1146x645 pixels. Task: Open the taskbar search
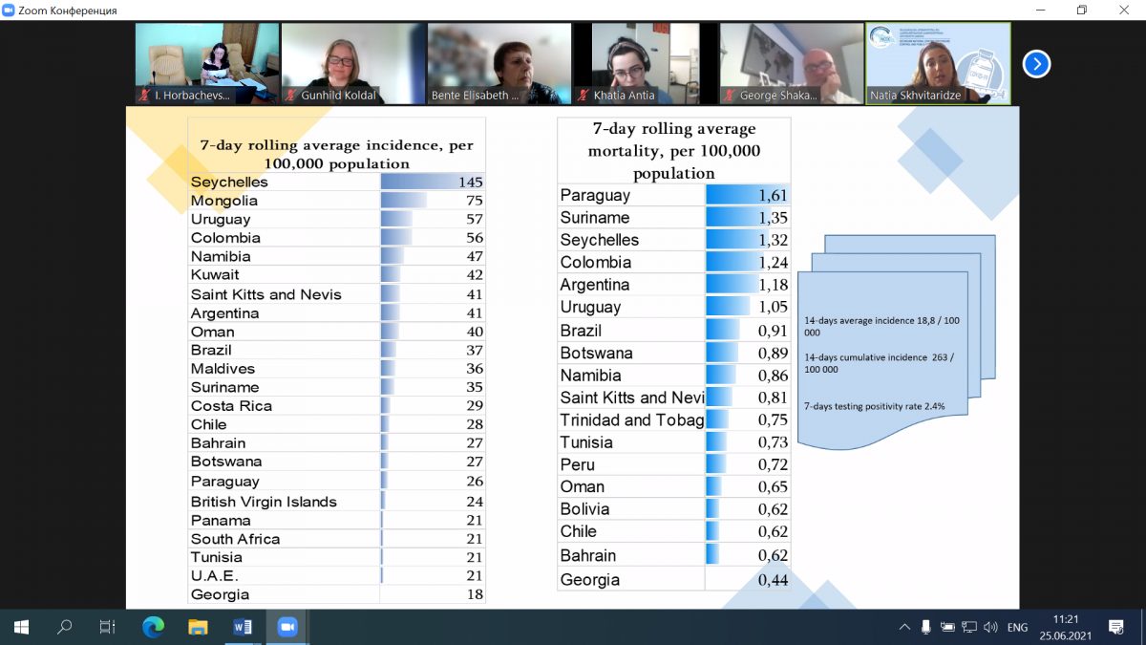pos(65,627)
